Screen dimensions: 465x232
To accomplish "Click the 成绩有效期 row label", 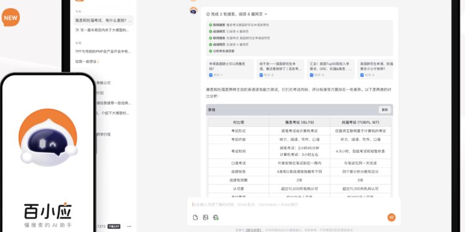I will coord(239,180).
